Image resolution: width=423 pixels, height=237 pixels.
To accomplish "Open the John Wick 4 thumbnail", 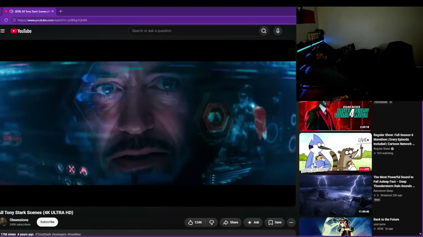I will pos(335,116).
